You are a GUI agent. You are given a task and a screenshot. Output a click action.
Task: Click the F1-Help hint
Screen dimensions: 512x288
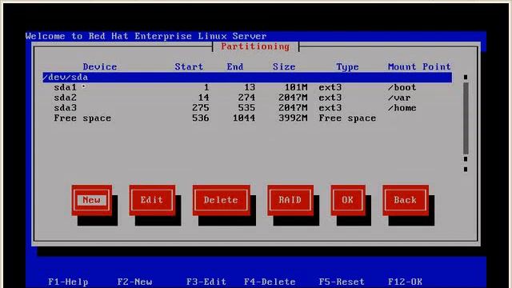pyautogui.click(x=68, y=282)
